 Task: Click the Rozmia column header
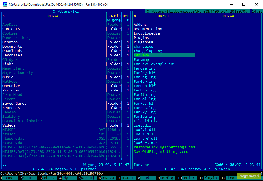click(x=114, y=16)
